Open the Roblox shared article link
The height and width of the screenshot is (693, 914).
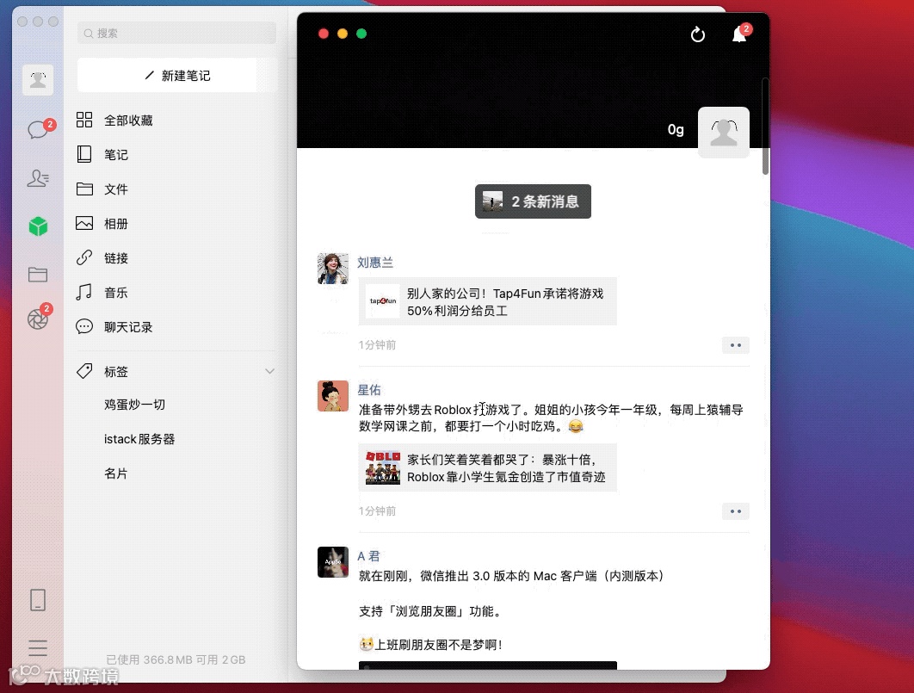[487, 467]
